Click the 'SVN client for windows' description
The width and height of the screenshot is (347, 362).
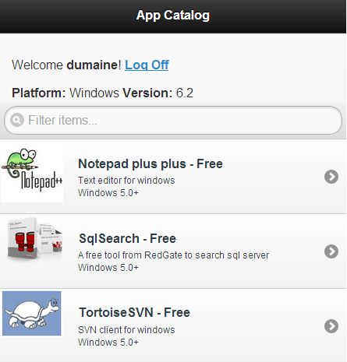126,330
